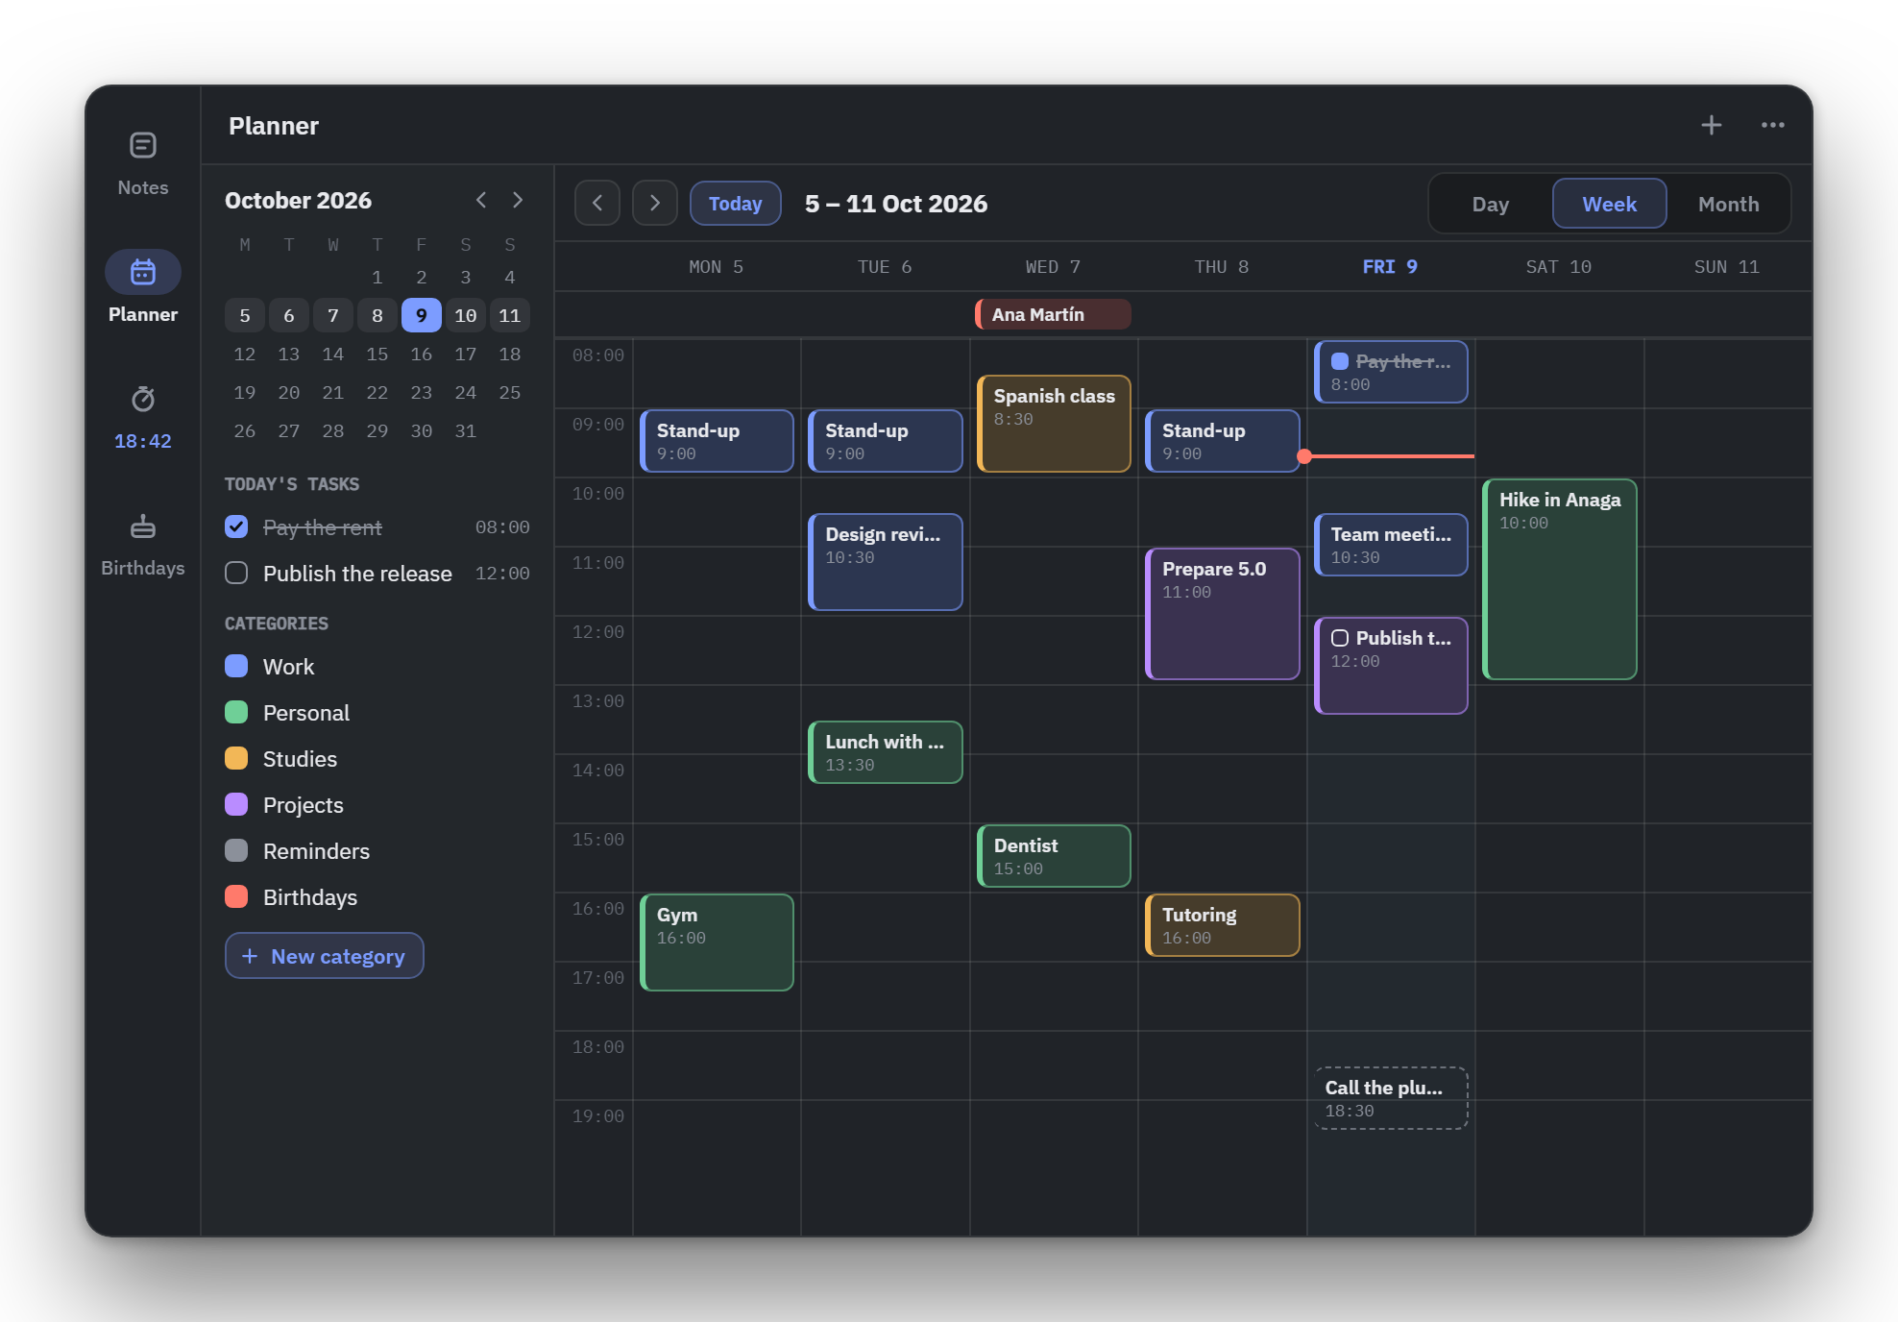Open the Ana Martín birthday event
The height and width of the screenshot is (1322, 1898).
click(x=1053, y=314)
